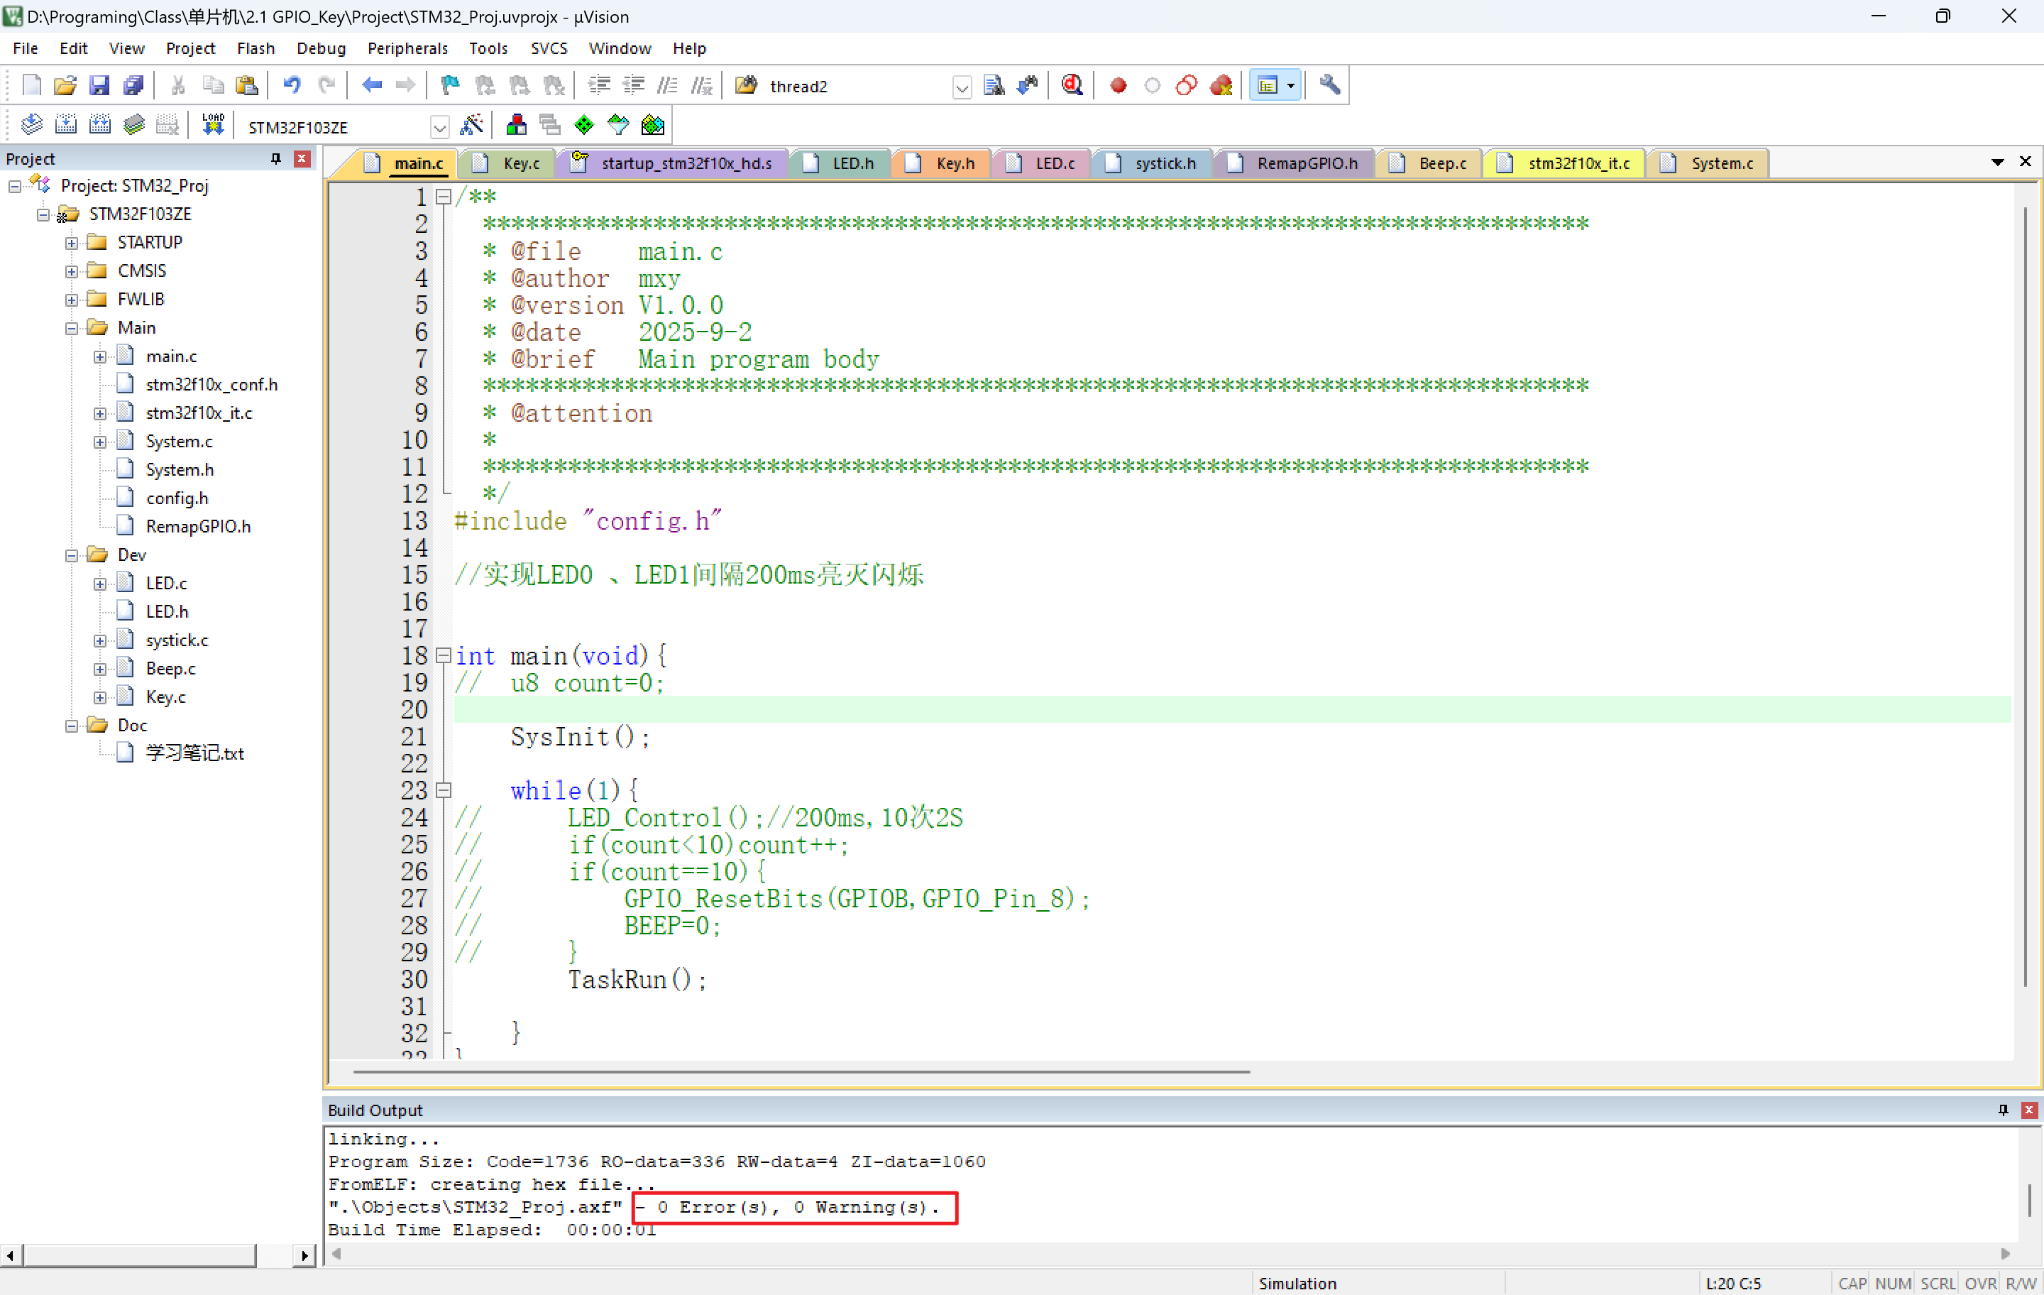
Task: Click the thread2 search input field
Action: [x=857, y=87]
